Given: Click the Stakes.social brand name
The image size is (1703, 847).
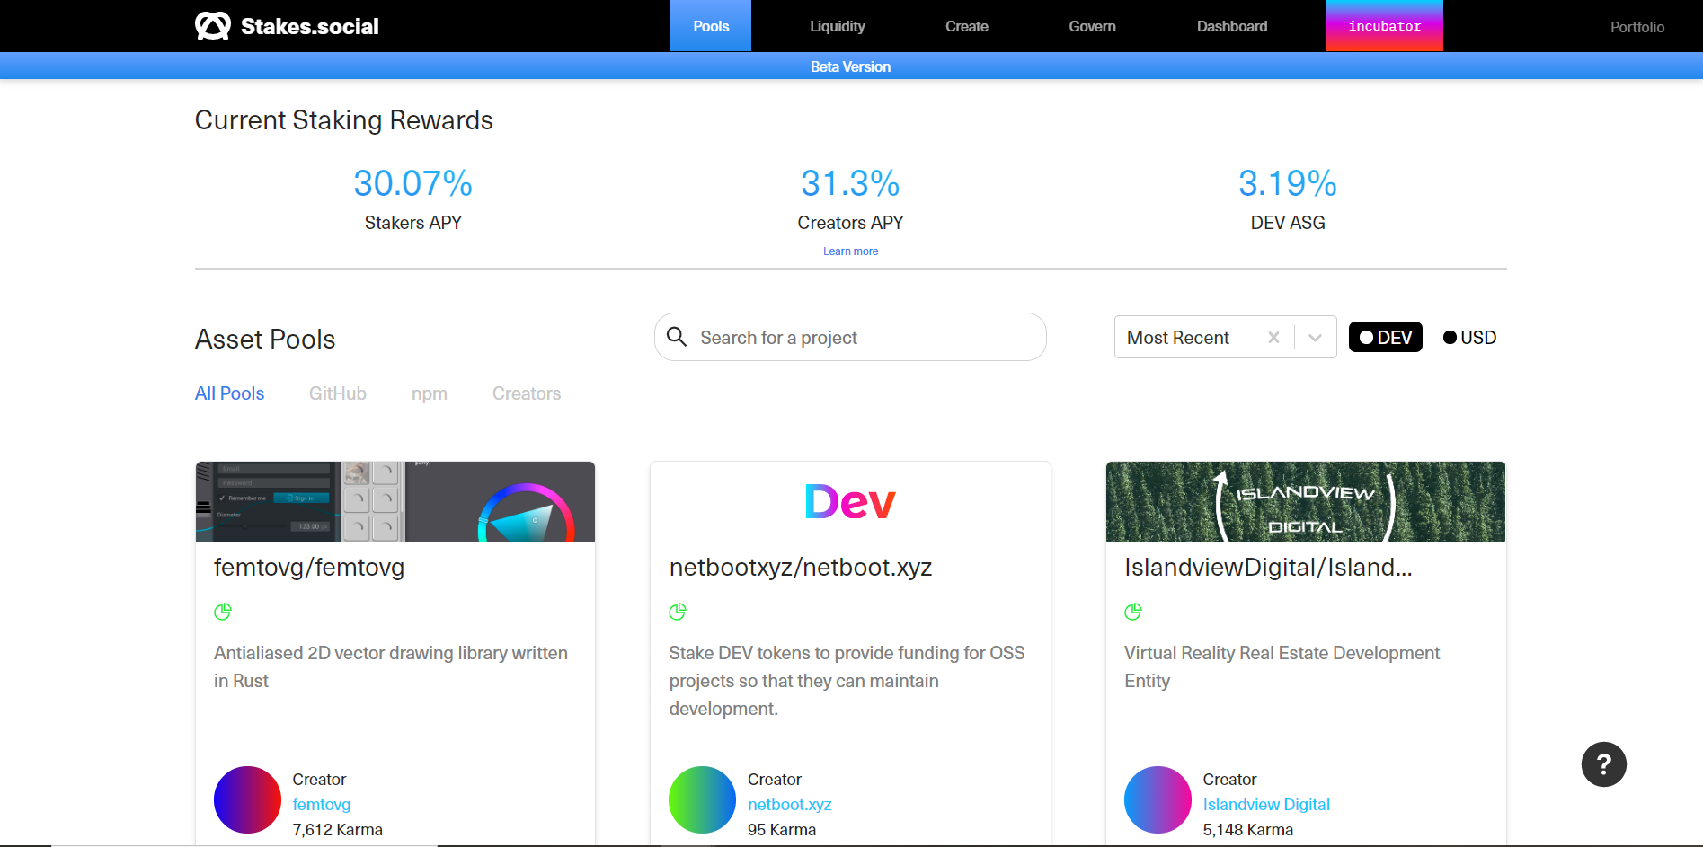Looking at the screenshot, I should [310, 26].
